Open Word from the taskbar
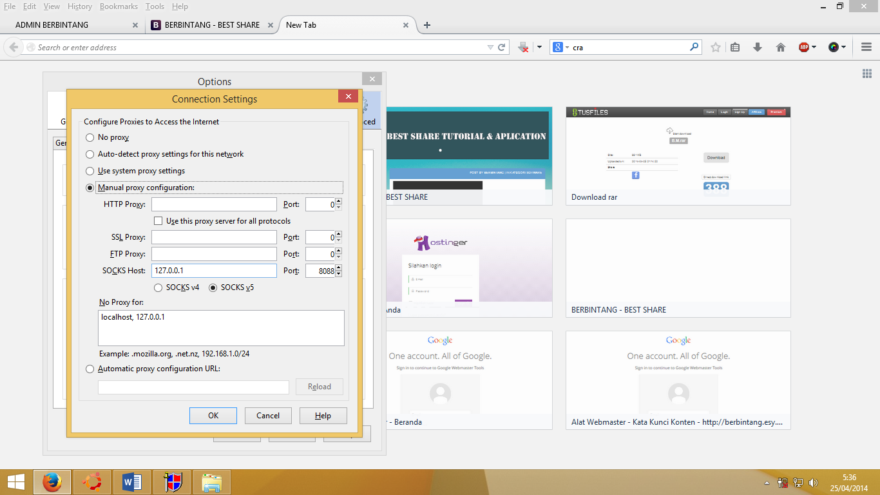Screen dimensions: 880x495 tap(132, 482)
